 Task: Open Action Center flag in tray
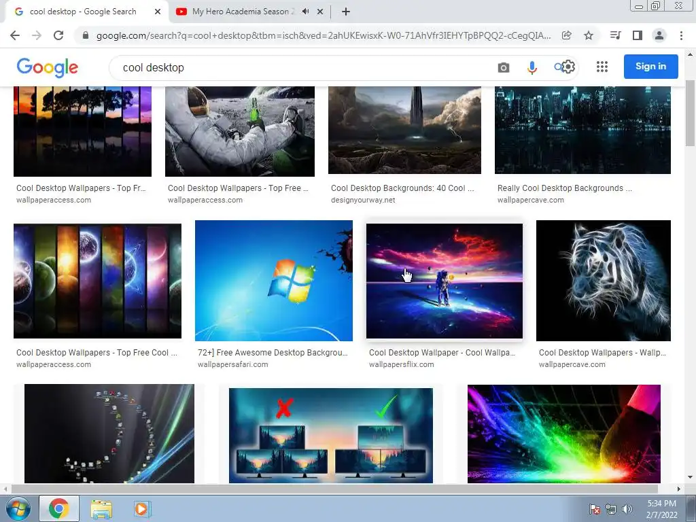tap(594, 508)
